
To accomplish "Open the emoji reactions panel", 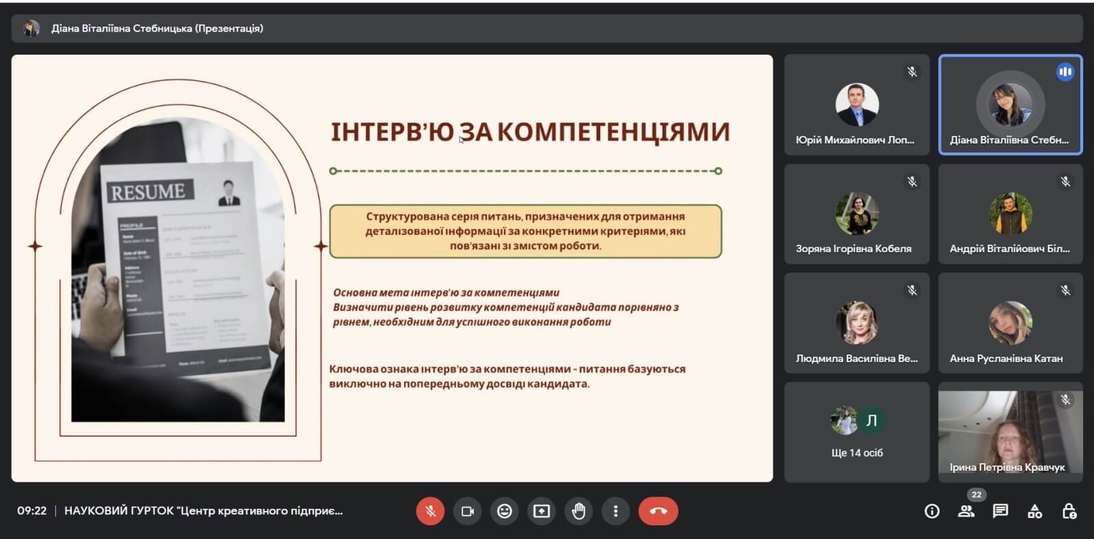I will (505, 511).
